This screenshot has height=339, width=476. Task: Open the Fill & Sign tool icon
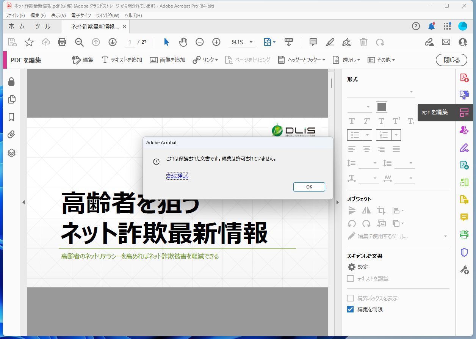[464, 147]
